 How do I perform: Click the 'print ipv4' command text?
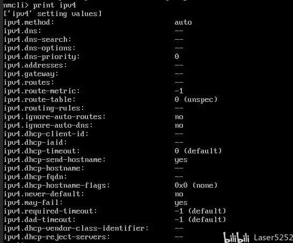coord(55,5)
